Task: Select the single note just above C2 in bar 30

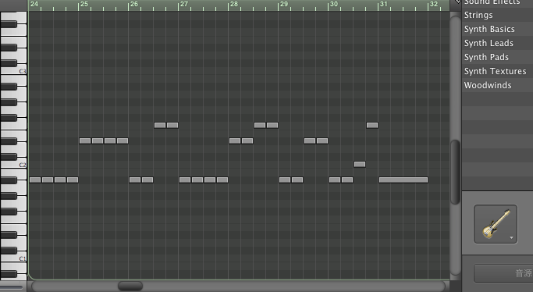Action: 360,164
